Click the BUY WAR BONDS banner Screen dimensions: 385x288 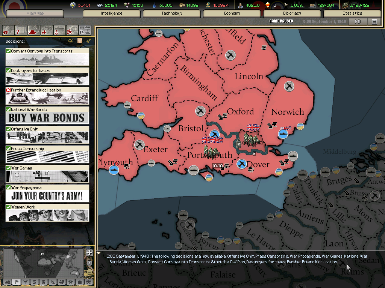tap(47, 118)
